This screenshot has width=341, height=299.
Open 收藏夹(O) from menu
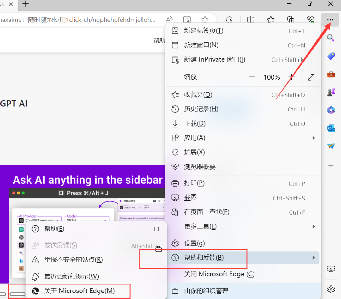pyautogui.click(x=243, y=95)
